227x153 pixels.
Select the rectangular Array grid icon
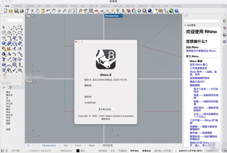(x=14, y=65)
